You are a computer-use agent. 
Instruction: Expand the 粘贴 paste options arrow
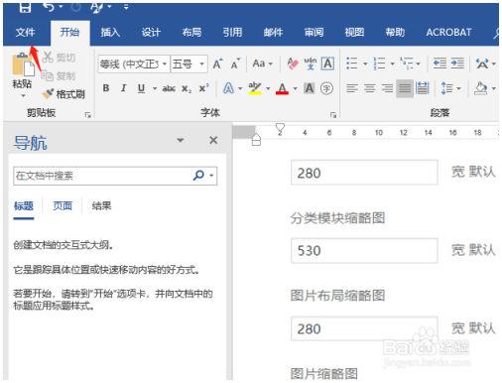click(x=23, y=96)
